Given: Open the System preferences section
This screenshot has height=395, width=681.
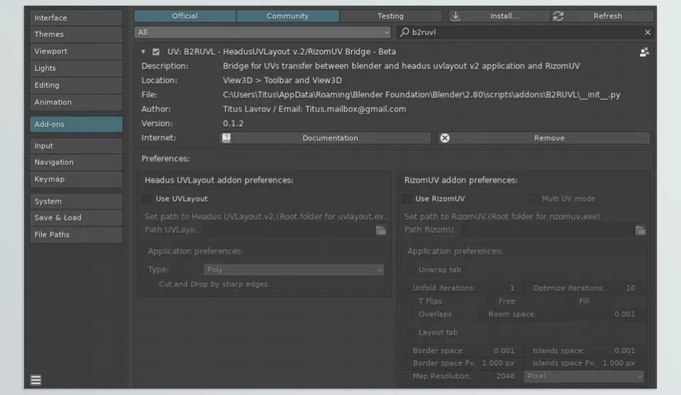Looking at the screenshot, I should point(77,201).
